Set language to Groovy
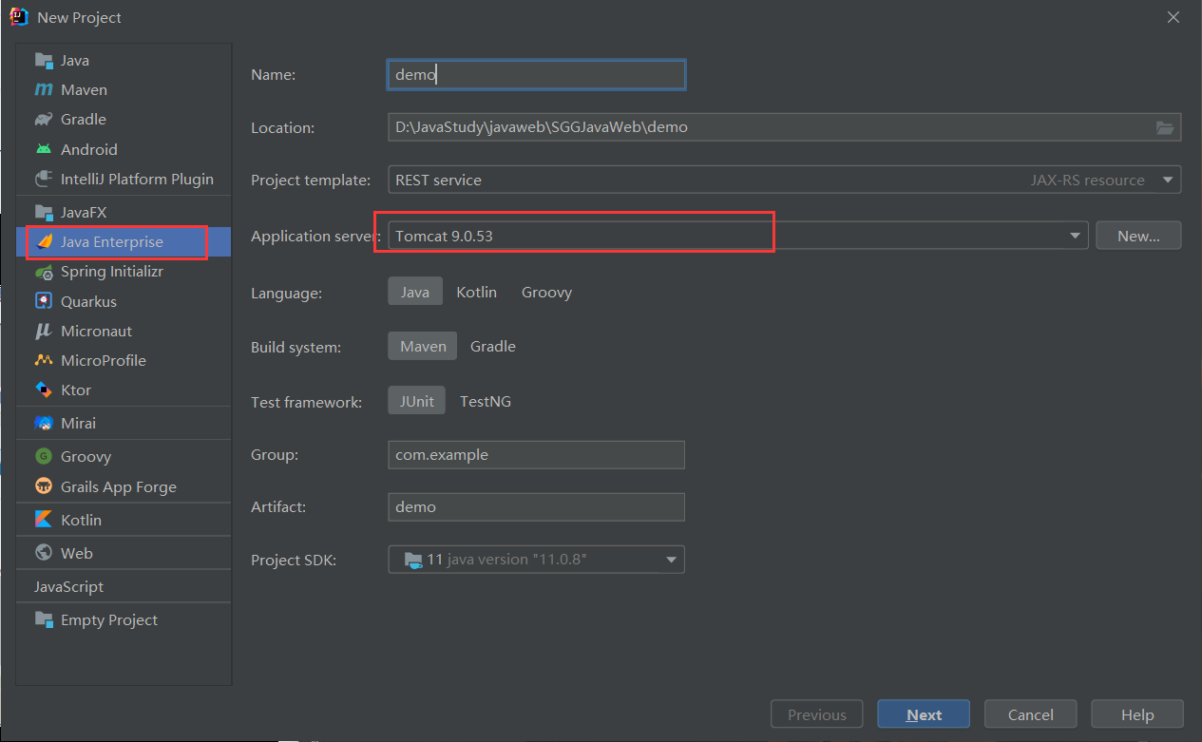This screenshot has width=1202, height=742. coord(546,292)
